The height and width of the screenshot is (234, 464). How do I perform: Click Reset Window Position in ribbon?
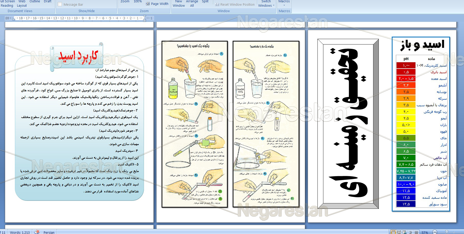235,4
